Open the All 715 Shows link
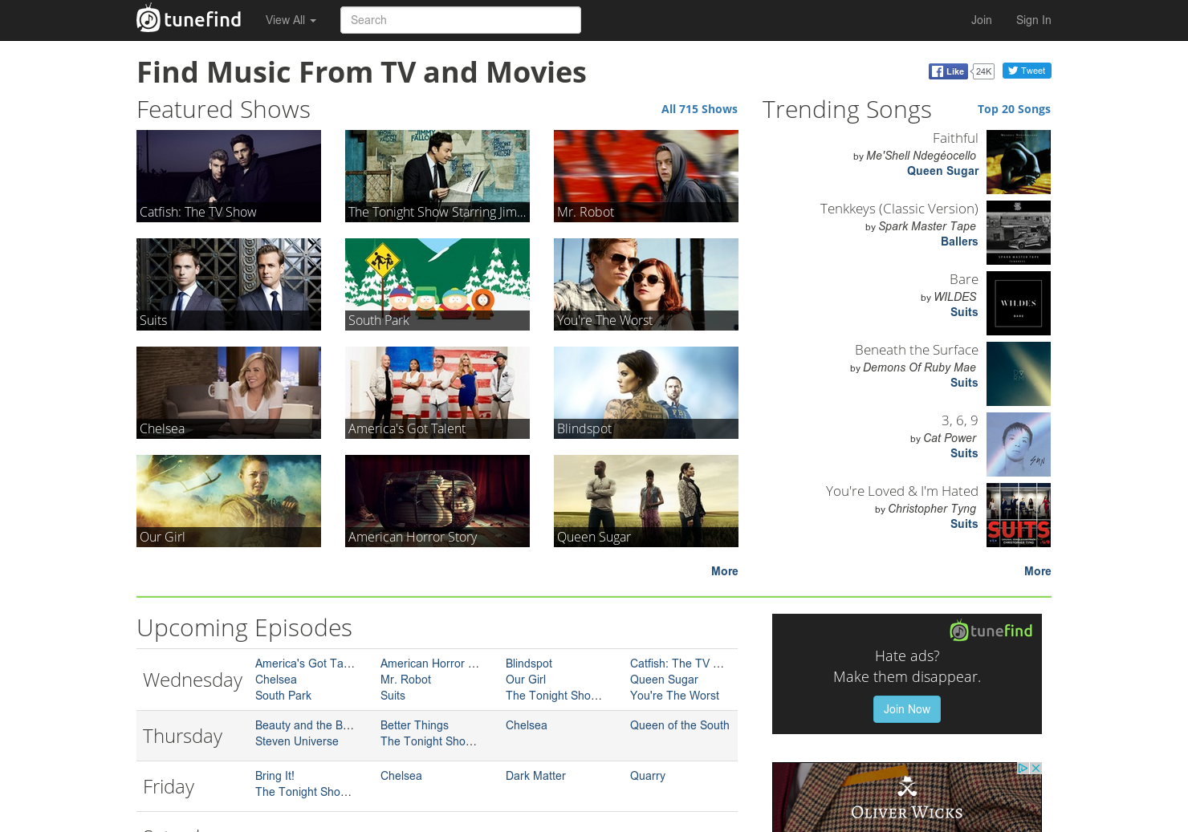Screen dimensions: 1188x832 (x=699, y=109)
